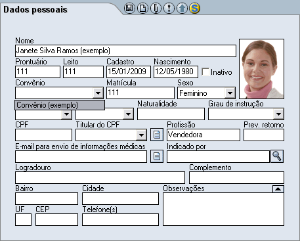Open the Convênio dropdown arrow
Viewport: 300px width, 241px height.
coord(98,93)
